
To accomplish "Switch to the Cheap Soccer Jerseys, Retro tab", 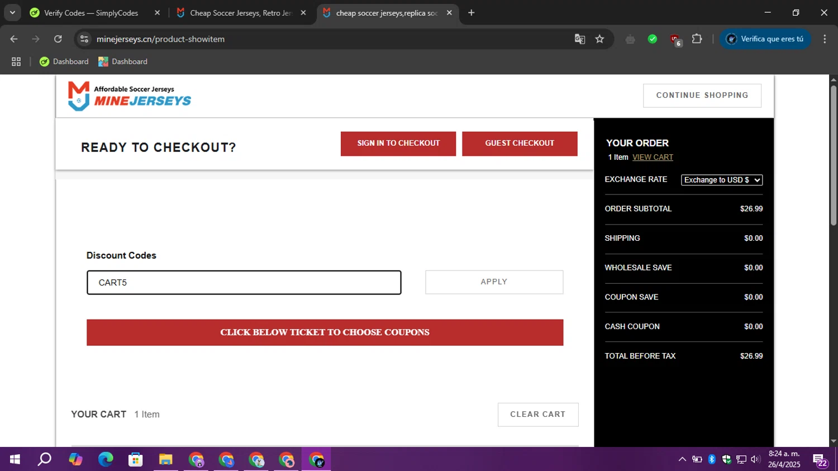I will (x=241, y=13).
